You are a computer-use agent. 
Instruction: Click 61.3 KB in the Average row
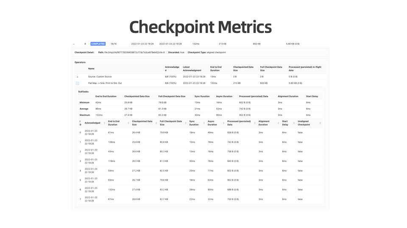pos(162,109)
